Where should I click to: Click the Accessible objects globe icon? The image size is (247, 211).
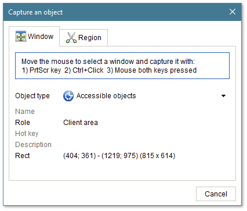point(68,96)
